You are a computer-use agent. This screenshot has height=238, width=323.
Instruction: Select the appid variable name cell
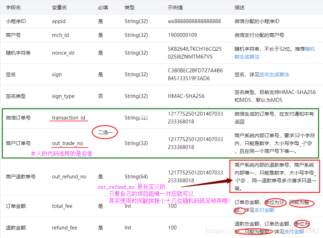coord(58,21)
